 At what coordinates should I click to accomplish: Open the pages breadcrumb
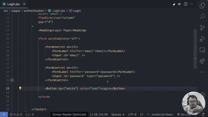coord(16,11)
